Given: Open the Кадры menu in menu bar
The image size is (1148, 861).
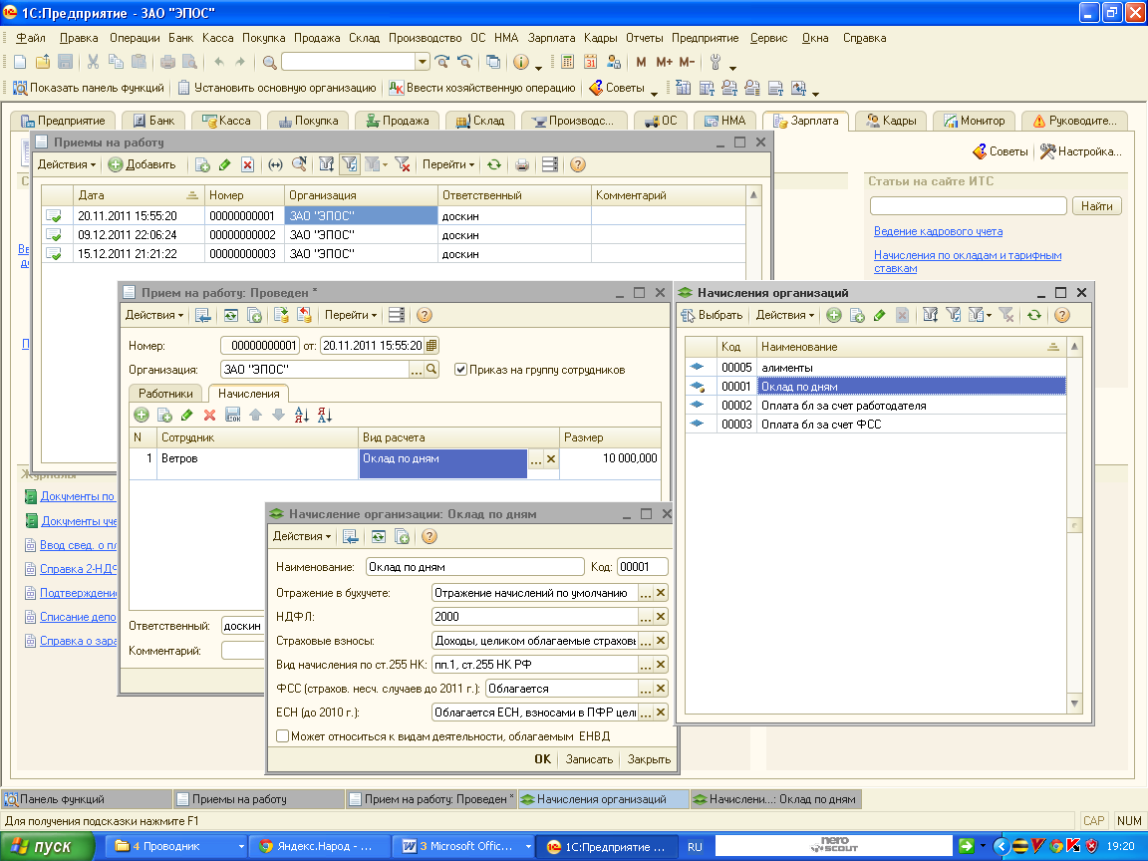Looking at the screenshot, I should pyautogui.click(x=600, y=38).
